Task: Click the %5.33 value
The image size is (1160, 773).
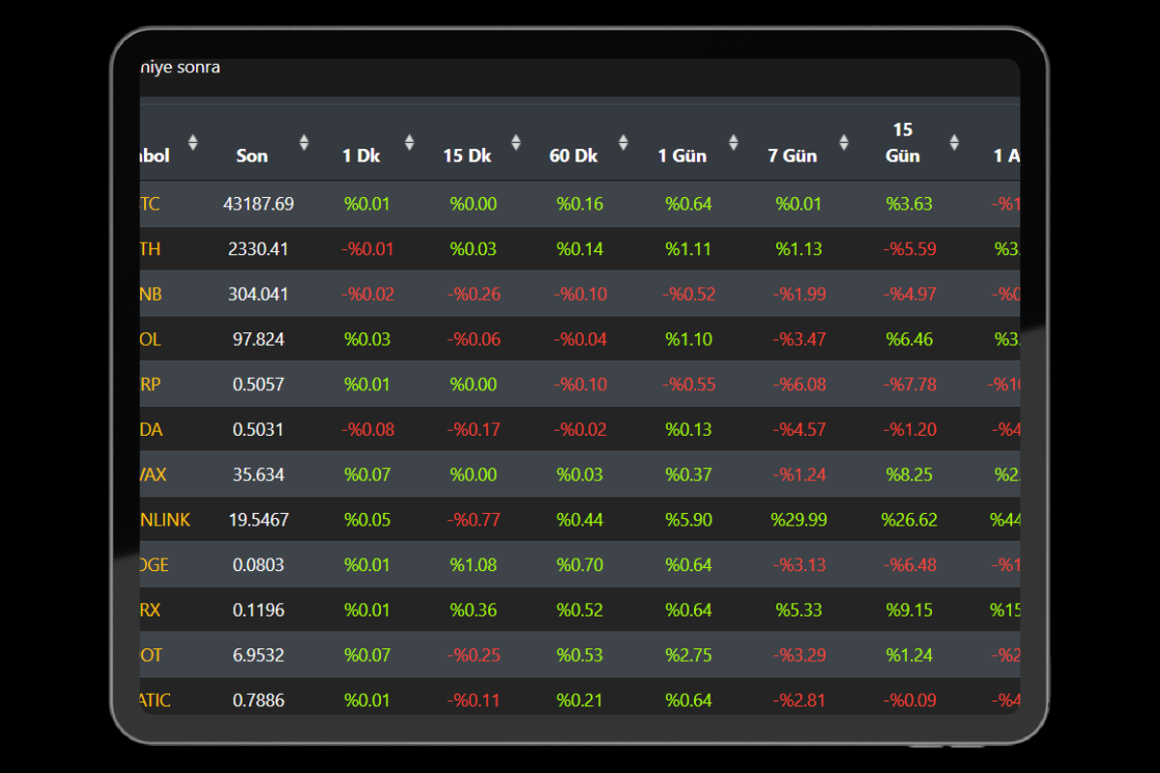Action: pyautogui.click(x=798, y=610)
